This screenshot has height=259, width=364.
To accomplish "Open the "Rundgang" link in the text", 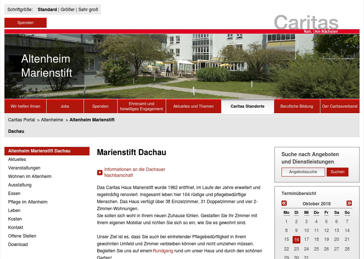I will [x=163, y=250].
